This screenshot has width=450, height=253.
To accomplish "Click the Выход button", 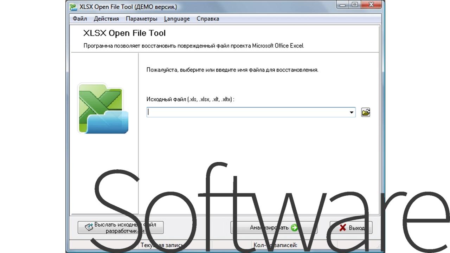I will 351,228.
